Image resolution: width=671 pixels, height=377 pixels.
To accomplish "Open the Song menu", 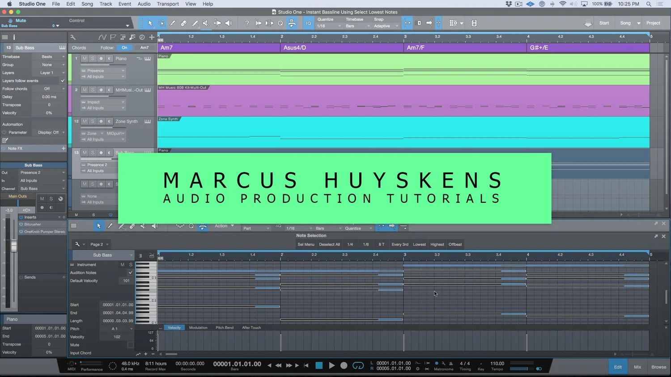I will click(87, 4).
